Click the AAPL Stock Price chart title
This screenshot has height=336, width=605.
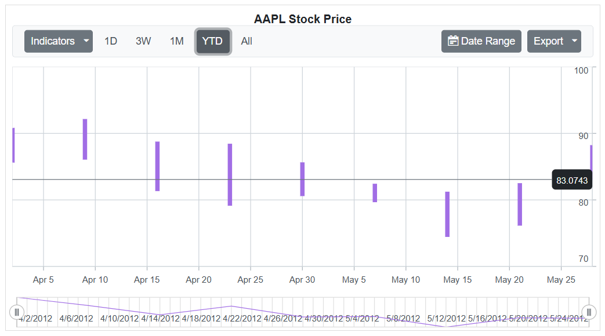pyautogui.click(x=302, y=19)
